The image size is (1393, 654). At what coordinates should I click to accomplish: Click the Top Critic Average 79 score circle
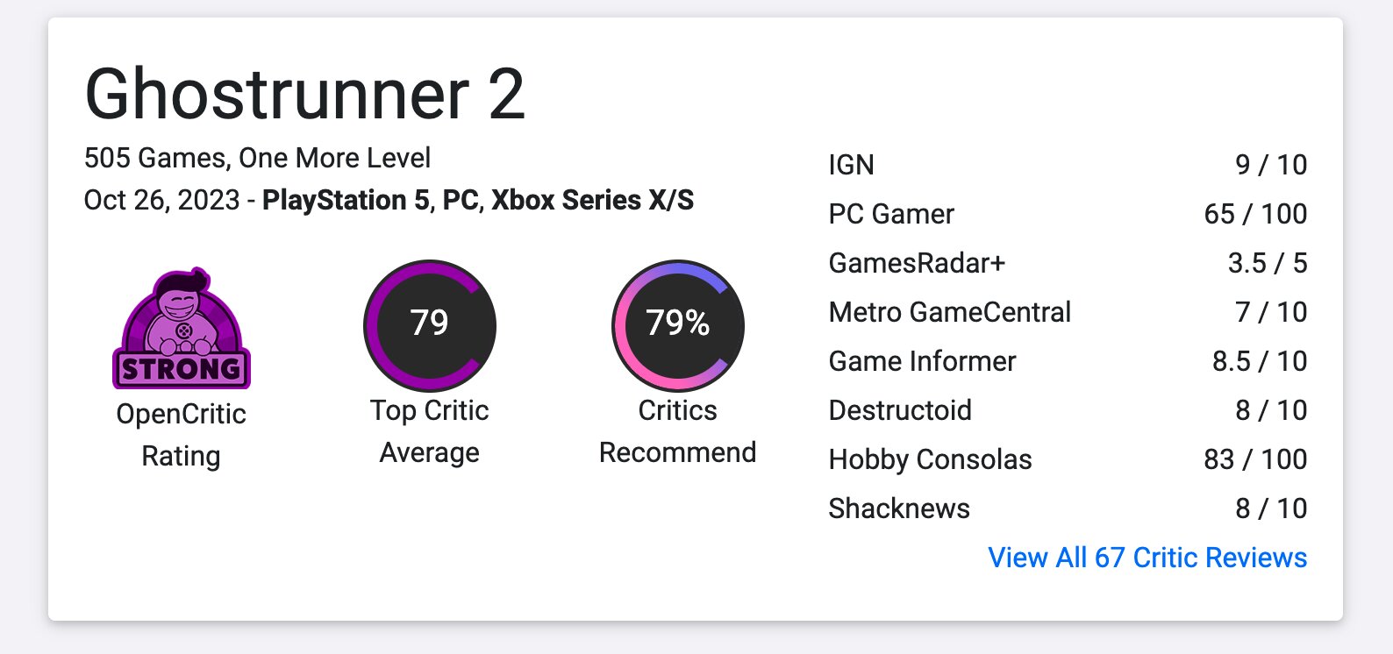(x=430, y=325)
